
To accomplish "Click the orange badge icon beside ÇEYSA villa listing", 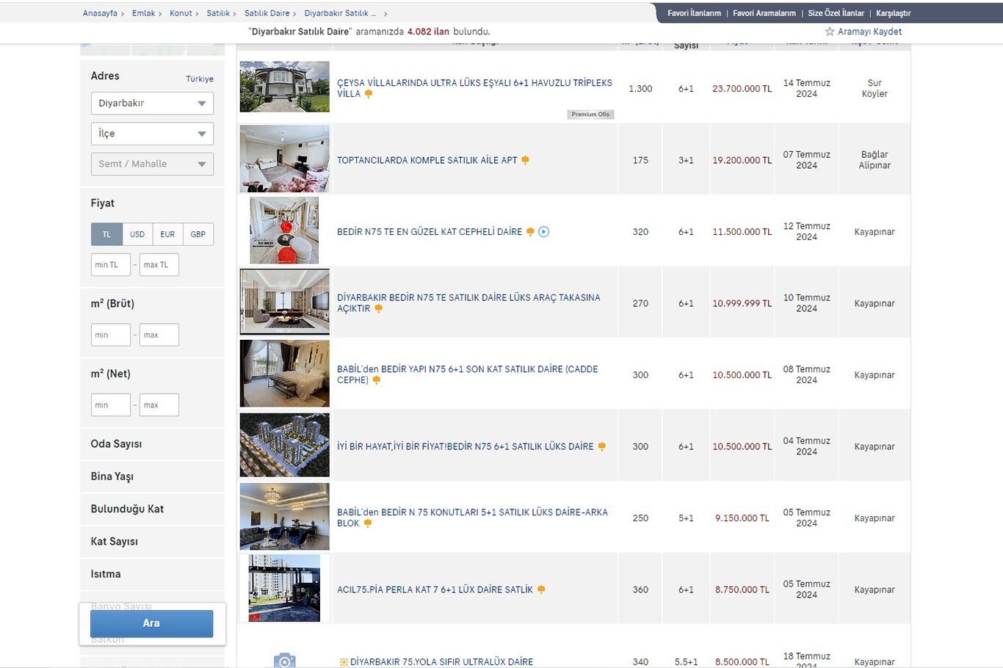I will 369,94.
